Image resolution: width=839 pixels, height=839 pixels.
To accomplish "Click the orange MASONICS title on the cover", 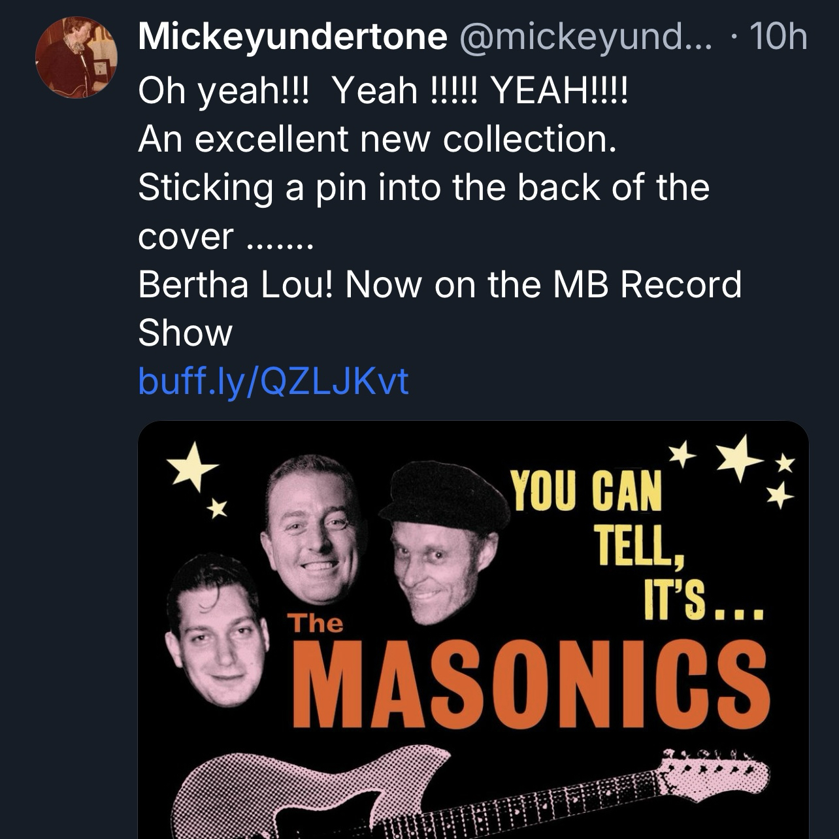I will [x=531, y=683].
